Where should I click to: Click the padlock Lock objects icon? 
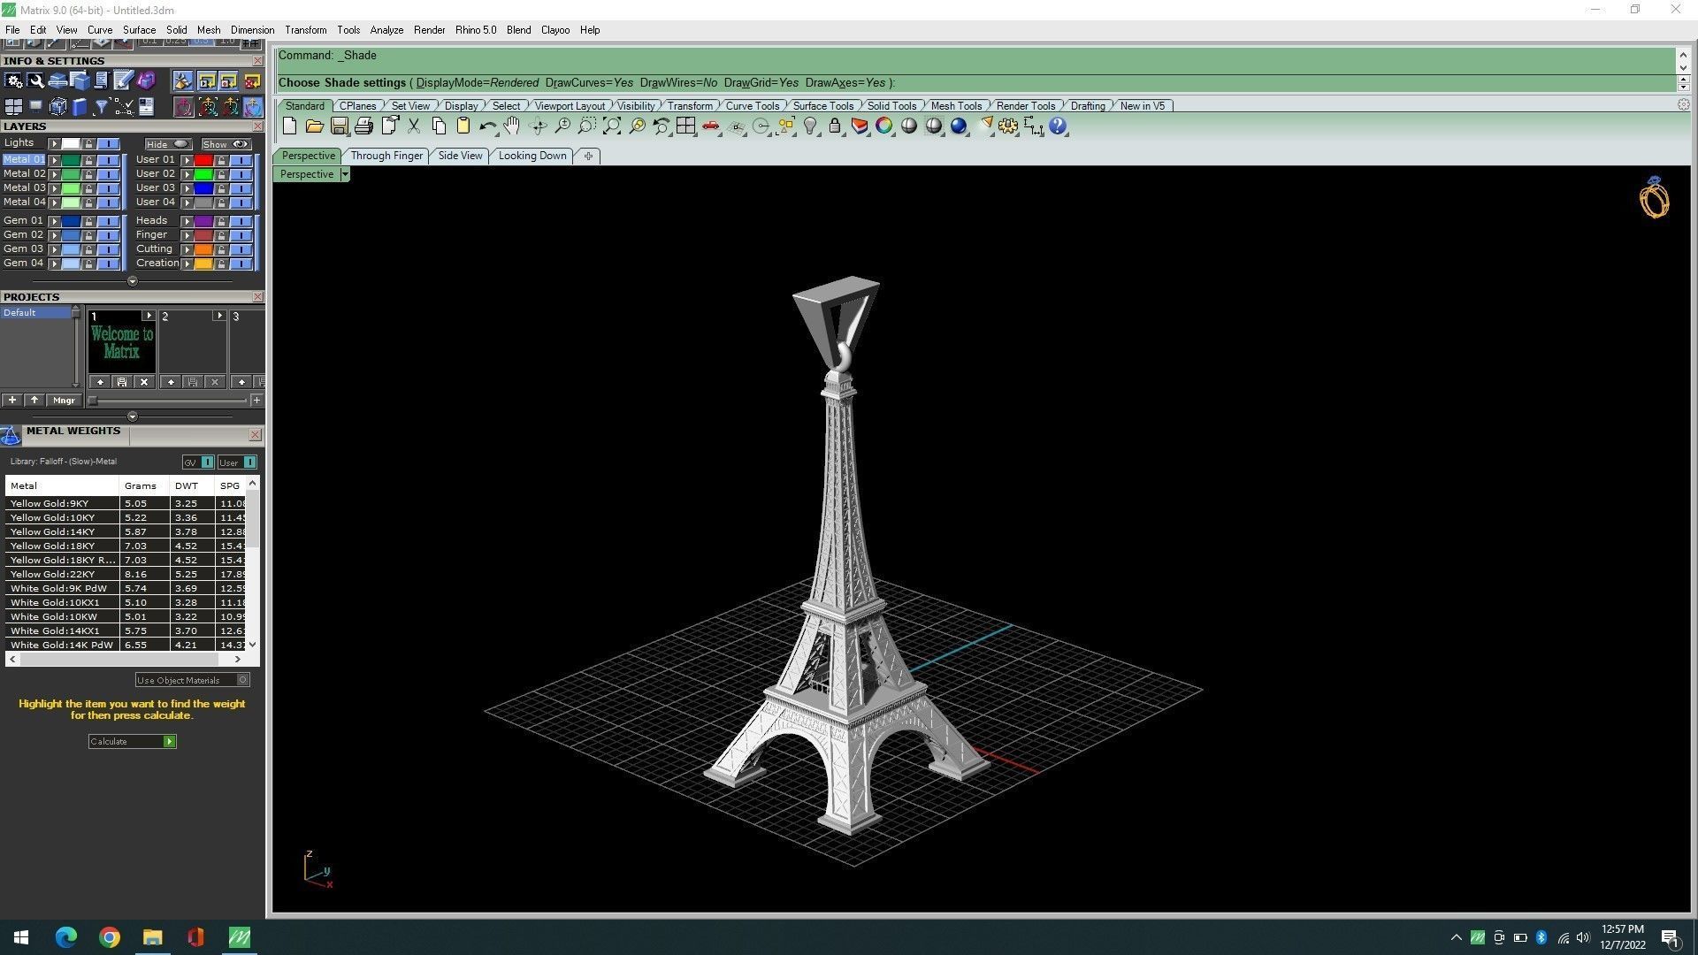tap(835, 126)
